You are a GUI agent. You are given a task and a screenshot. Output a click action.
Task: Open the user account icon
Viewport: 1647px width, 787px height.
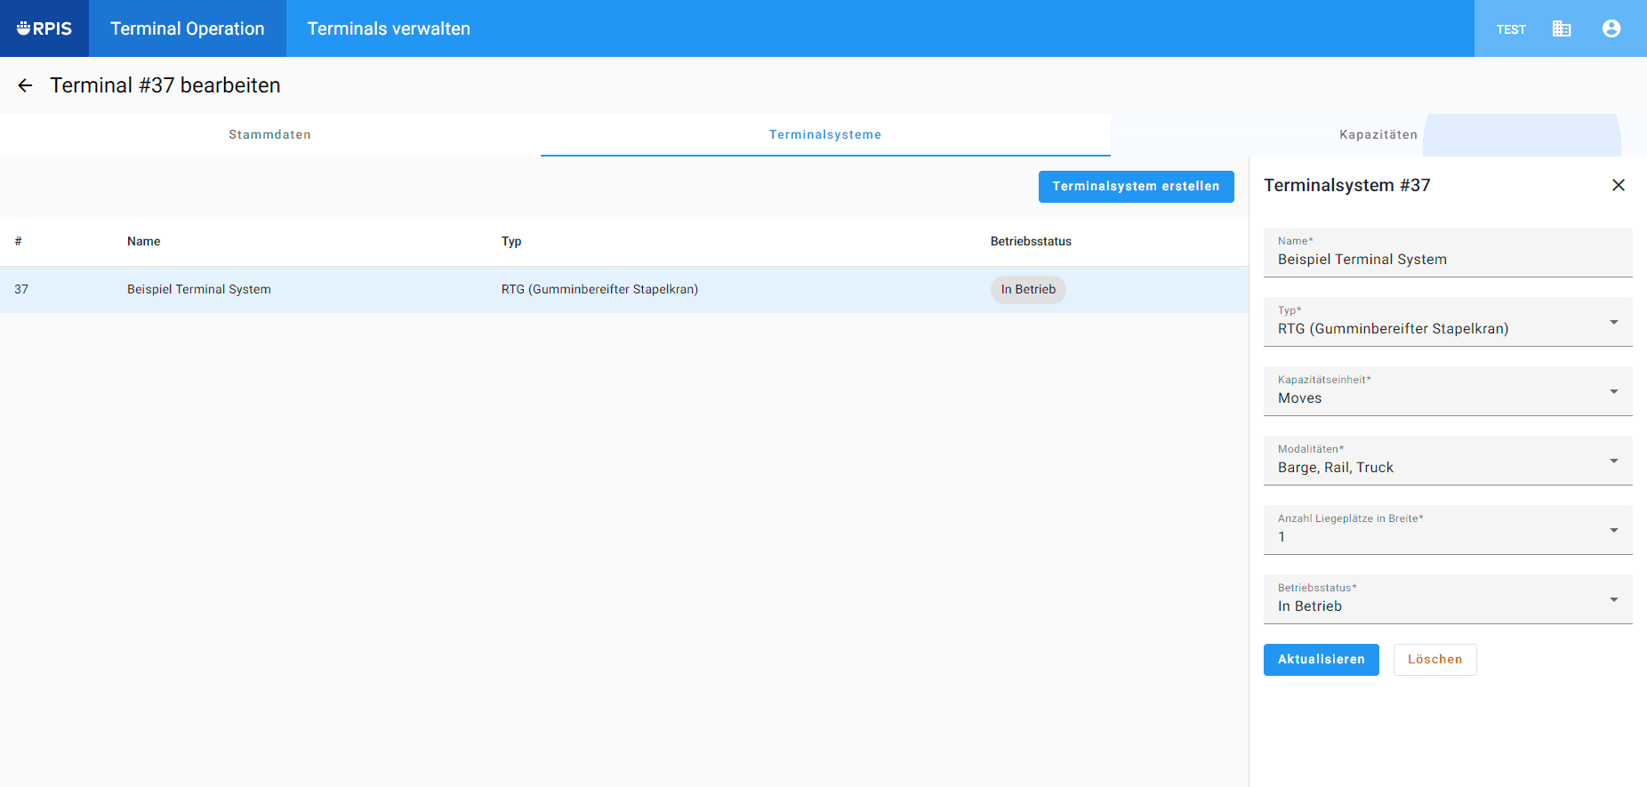(x=1611, y=28)
